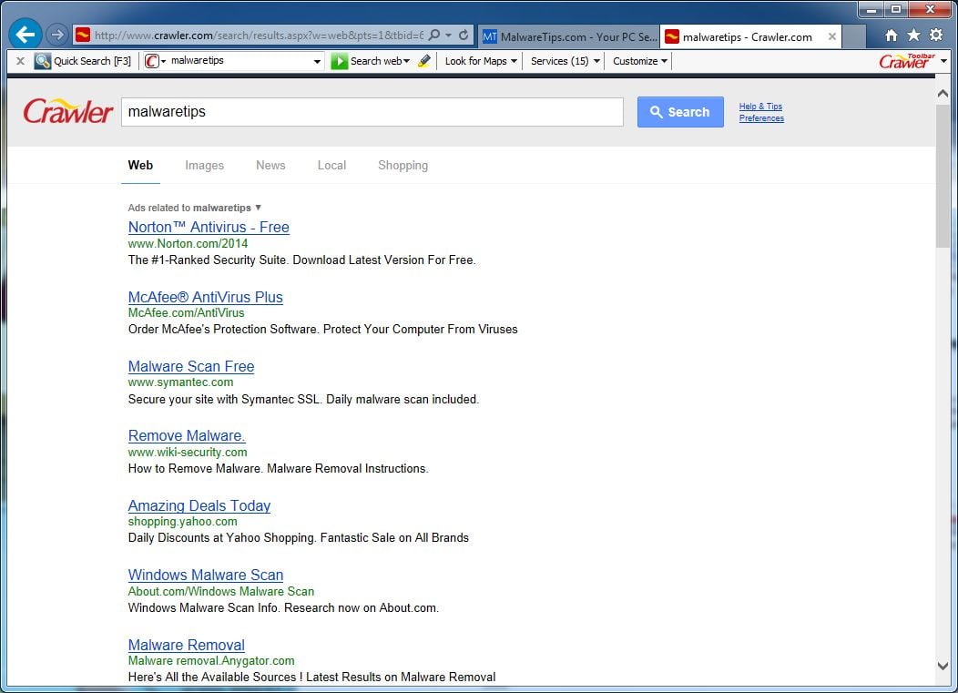This screenshot has height=693, width=958.
Task: Refresh the page with the reload icon
Action: (x=464, y=35)
